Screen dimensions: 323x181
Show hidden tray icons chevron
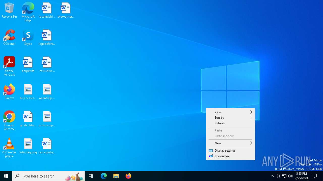pos(272,176)
